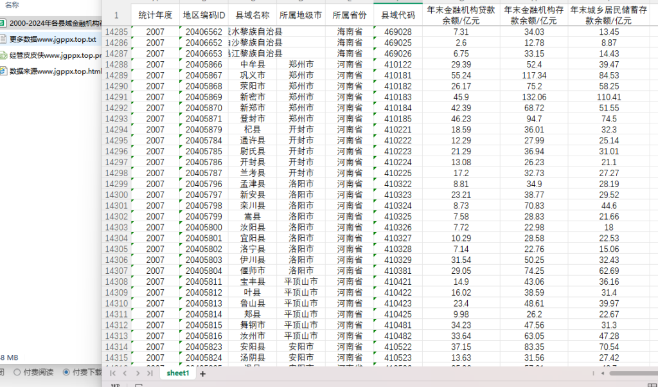Click the 安阳市 cell in row 14314
Image resolution: width=658 pixels, height=387 pixels.
pyautogui.click(x=301, y=346)
